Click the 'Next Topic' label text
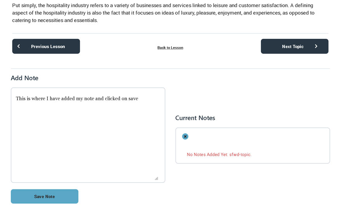Image resolution: width=340 pixels, height=208 pixels. 293,47
